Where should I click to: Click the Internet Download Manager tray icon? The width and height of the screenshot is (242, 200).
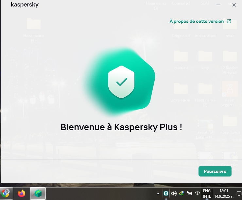pyautogui.click(x=181, y=193)
